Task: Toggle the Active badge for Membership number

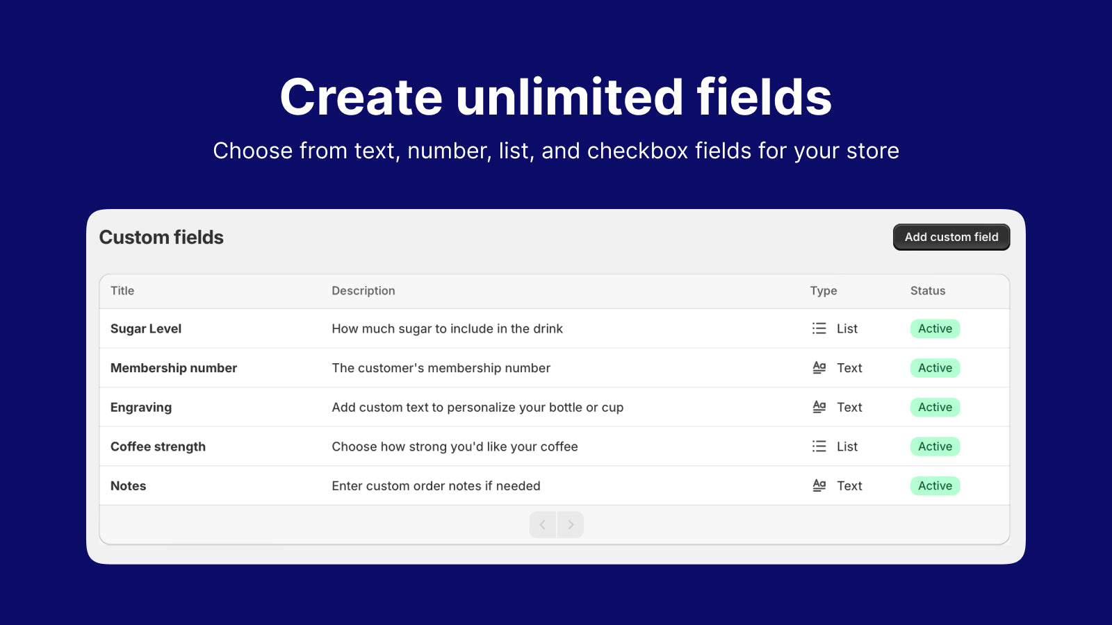Action: click(934, 367)
